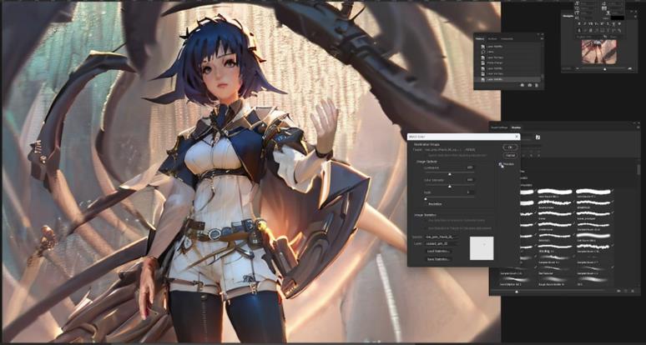Select the Soft Round brush preset

[x=593, y=236]
